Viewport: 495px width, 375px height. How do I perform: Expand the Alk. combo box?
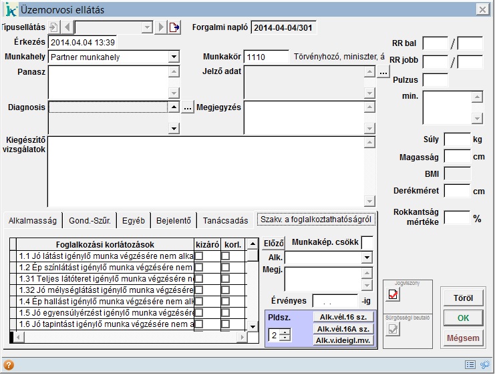pyautogui.click(x=367, y=258)
